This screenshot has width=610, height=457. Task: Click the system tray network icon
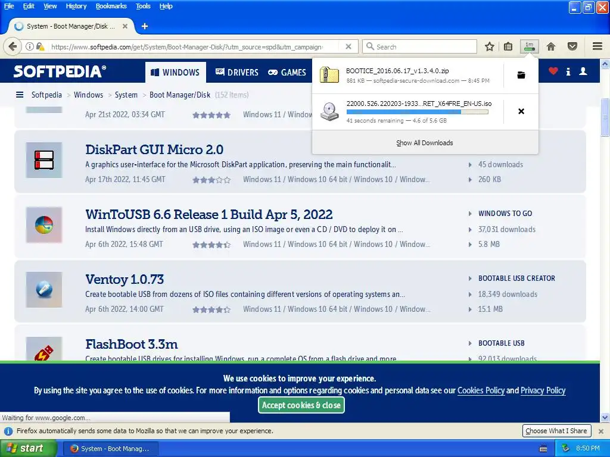tap(565, 448)
